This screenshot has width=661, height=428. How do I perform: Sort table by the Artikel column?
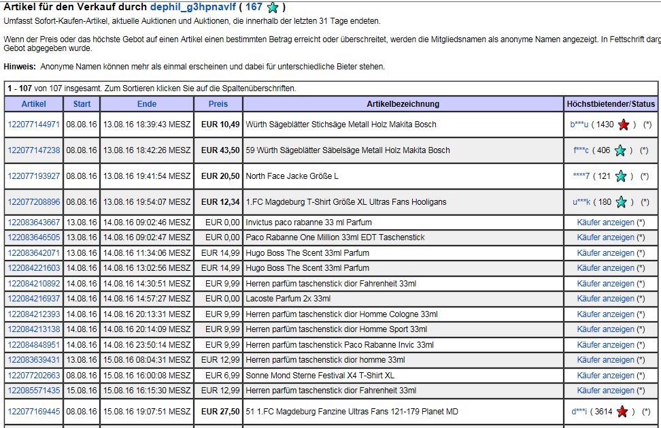coord(34,103)
